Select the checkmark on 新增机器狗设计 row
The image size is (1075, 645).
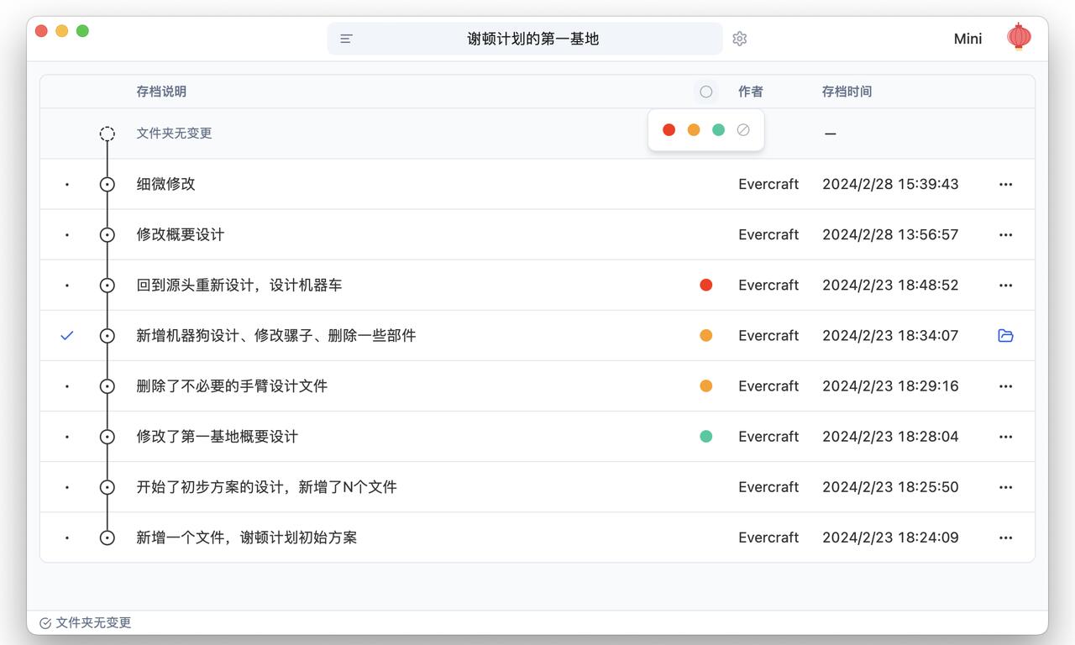click(67, 336)
